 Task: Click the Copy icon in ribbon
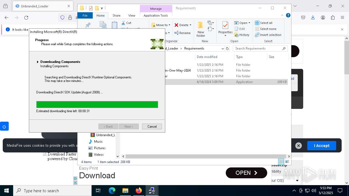click(x=103, y=25)
